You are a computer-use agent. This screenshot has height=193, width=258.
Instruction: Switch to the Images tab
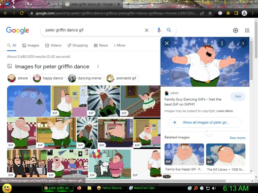[31, 45]
